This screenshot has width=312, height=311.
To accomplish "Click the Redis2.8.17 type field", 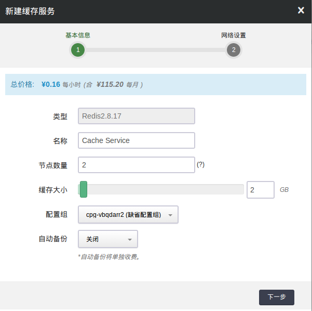I will (136, 116).
